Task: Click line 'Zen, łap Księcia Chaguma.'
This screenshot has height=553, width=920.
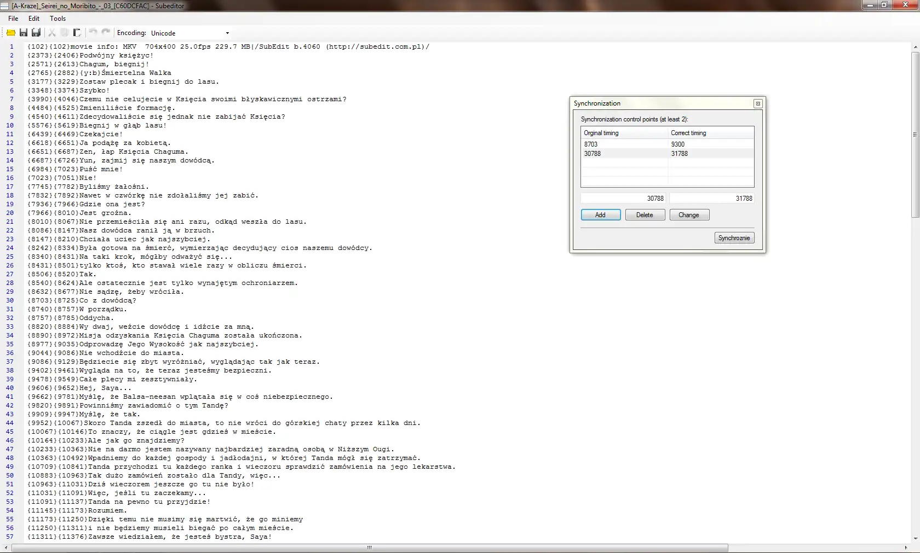Action: coord(108,152)
